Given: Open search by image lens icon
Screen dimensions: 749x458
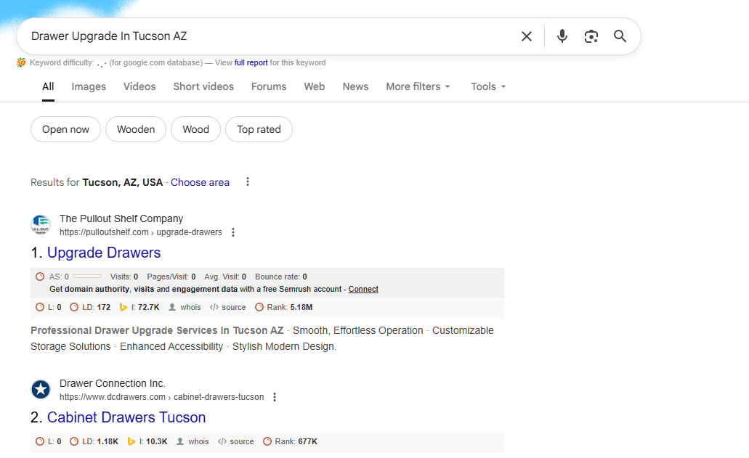Looking at the screenshot, I should click(591, 36).
